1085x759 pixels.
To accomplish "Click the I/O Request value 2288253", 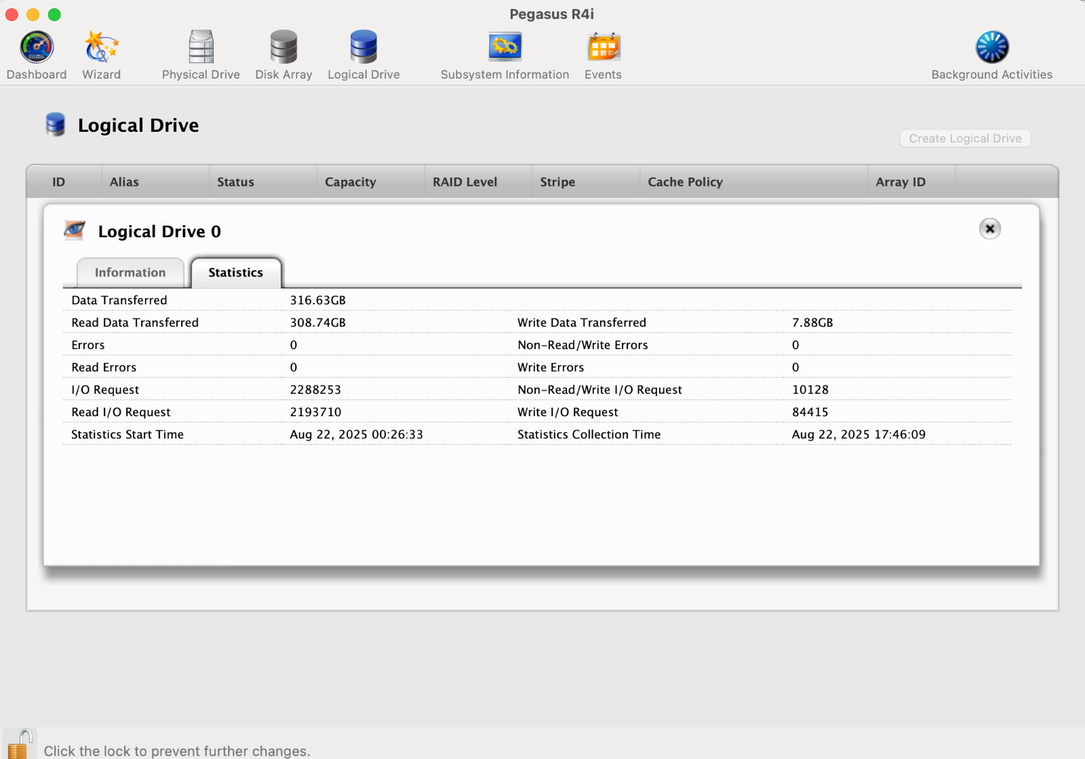I will coord(315,390).
